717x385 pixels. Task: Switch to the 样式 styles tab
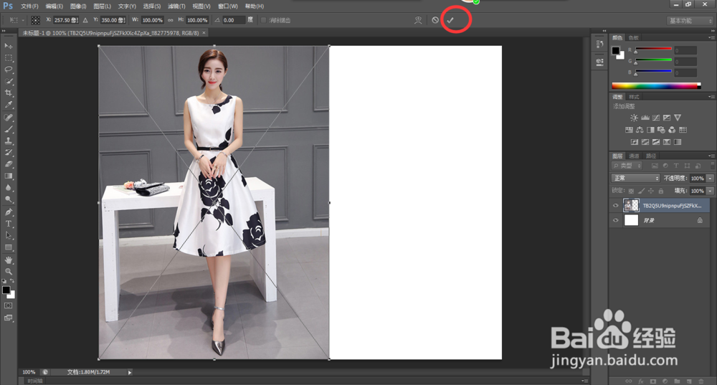coord(635,97)
